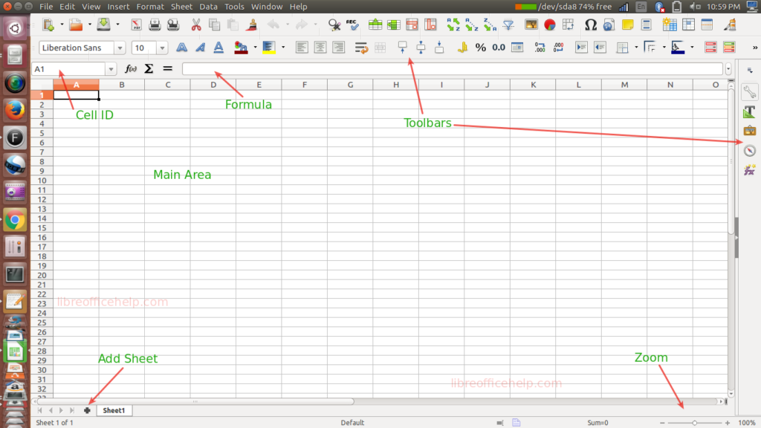
Task: Show more toolbar items via chevron
Action: (755, 48)
